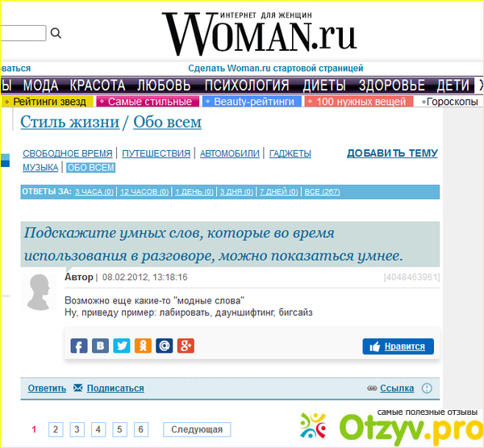Select the ГАДЖЕТЫ category tab
This screenshot has width=484, height=448.
[290, 153]
